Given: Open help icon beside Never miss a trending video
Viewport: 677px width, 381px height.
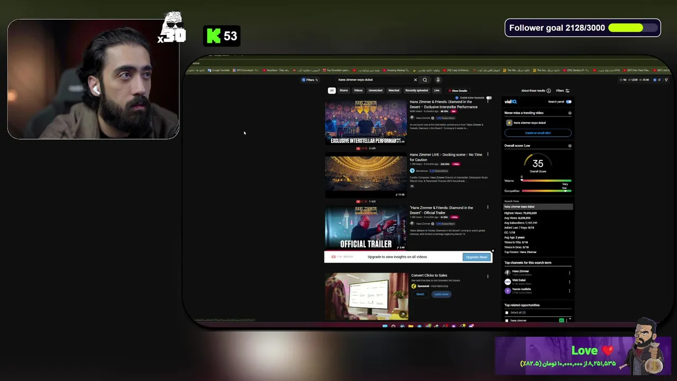Looking at the screenshot, I should pyautogui.click(x=570, y=113).
